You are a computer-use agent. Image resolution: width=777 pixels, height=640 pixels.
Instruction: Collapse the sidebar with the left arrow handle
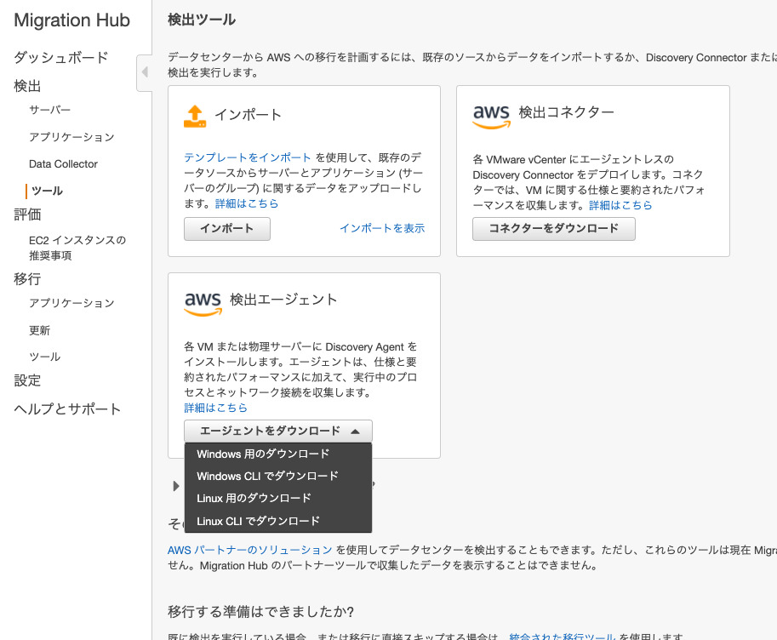pyautogui.click(x=145, y=72)
